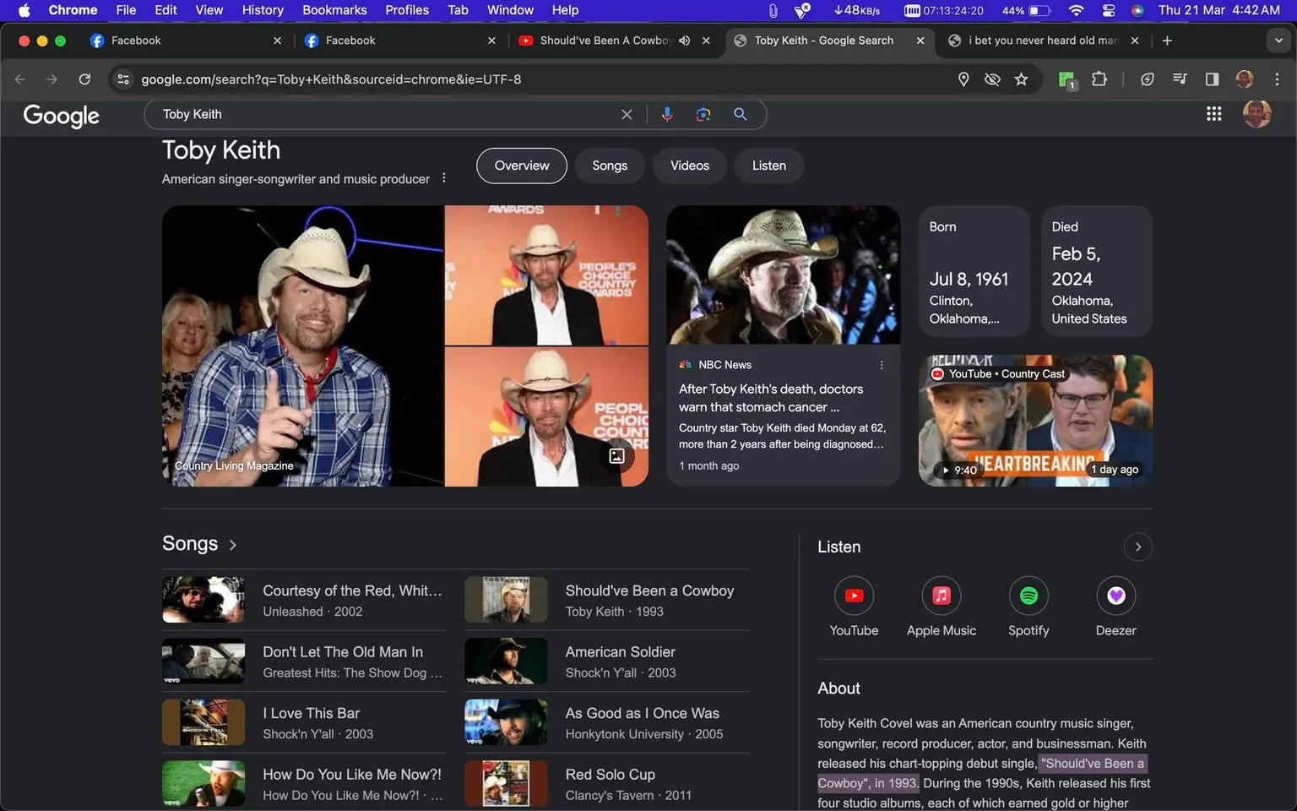
Task: Listen to Toby Keith on Deezer
Action: coord(1115,595)
